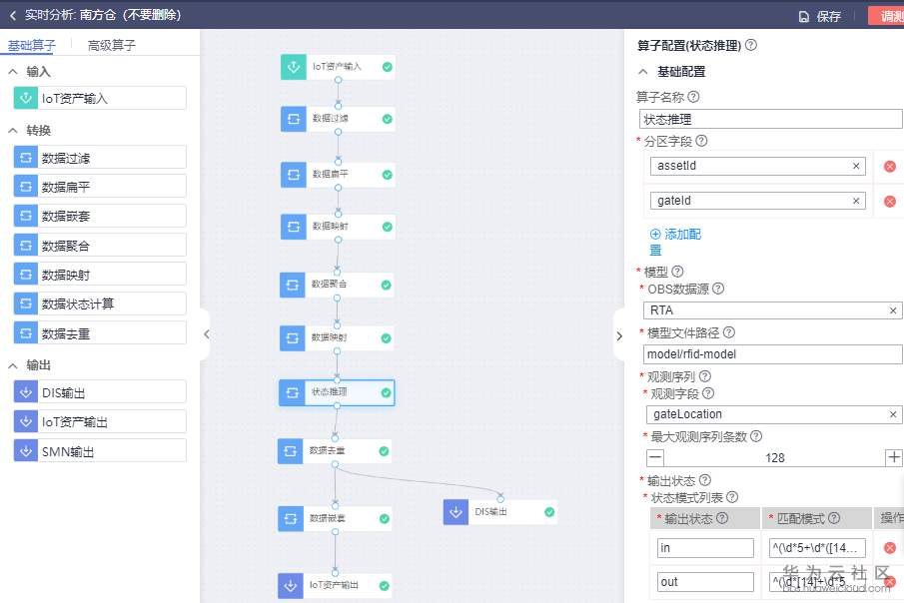
Task: Click the back arrow beside 实时分析 title
Action: [13, 16]
